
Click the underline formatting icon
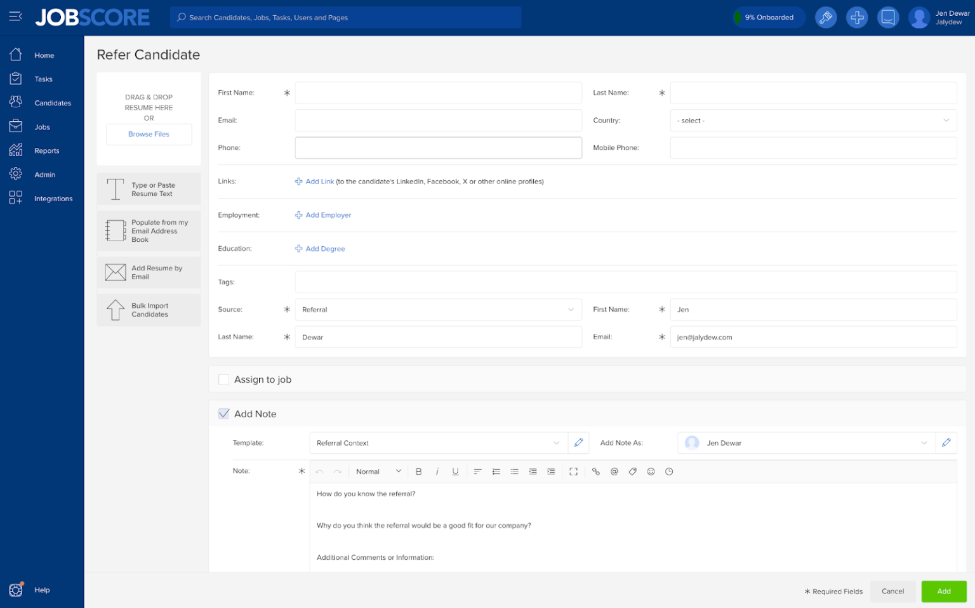click(x=455, y=472)
